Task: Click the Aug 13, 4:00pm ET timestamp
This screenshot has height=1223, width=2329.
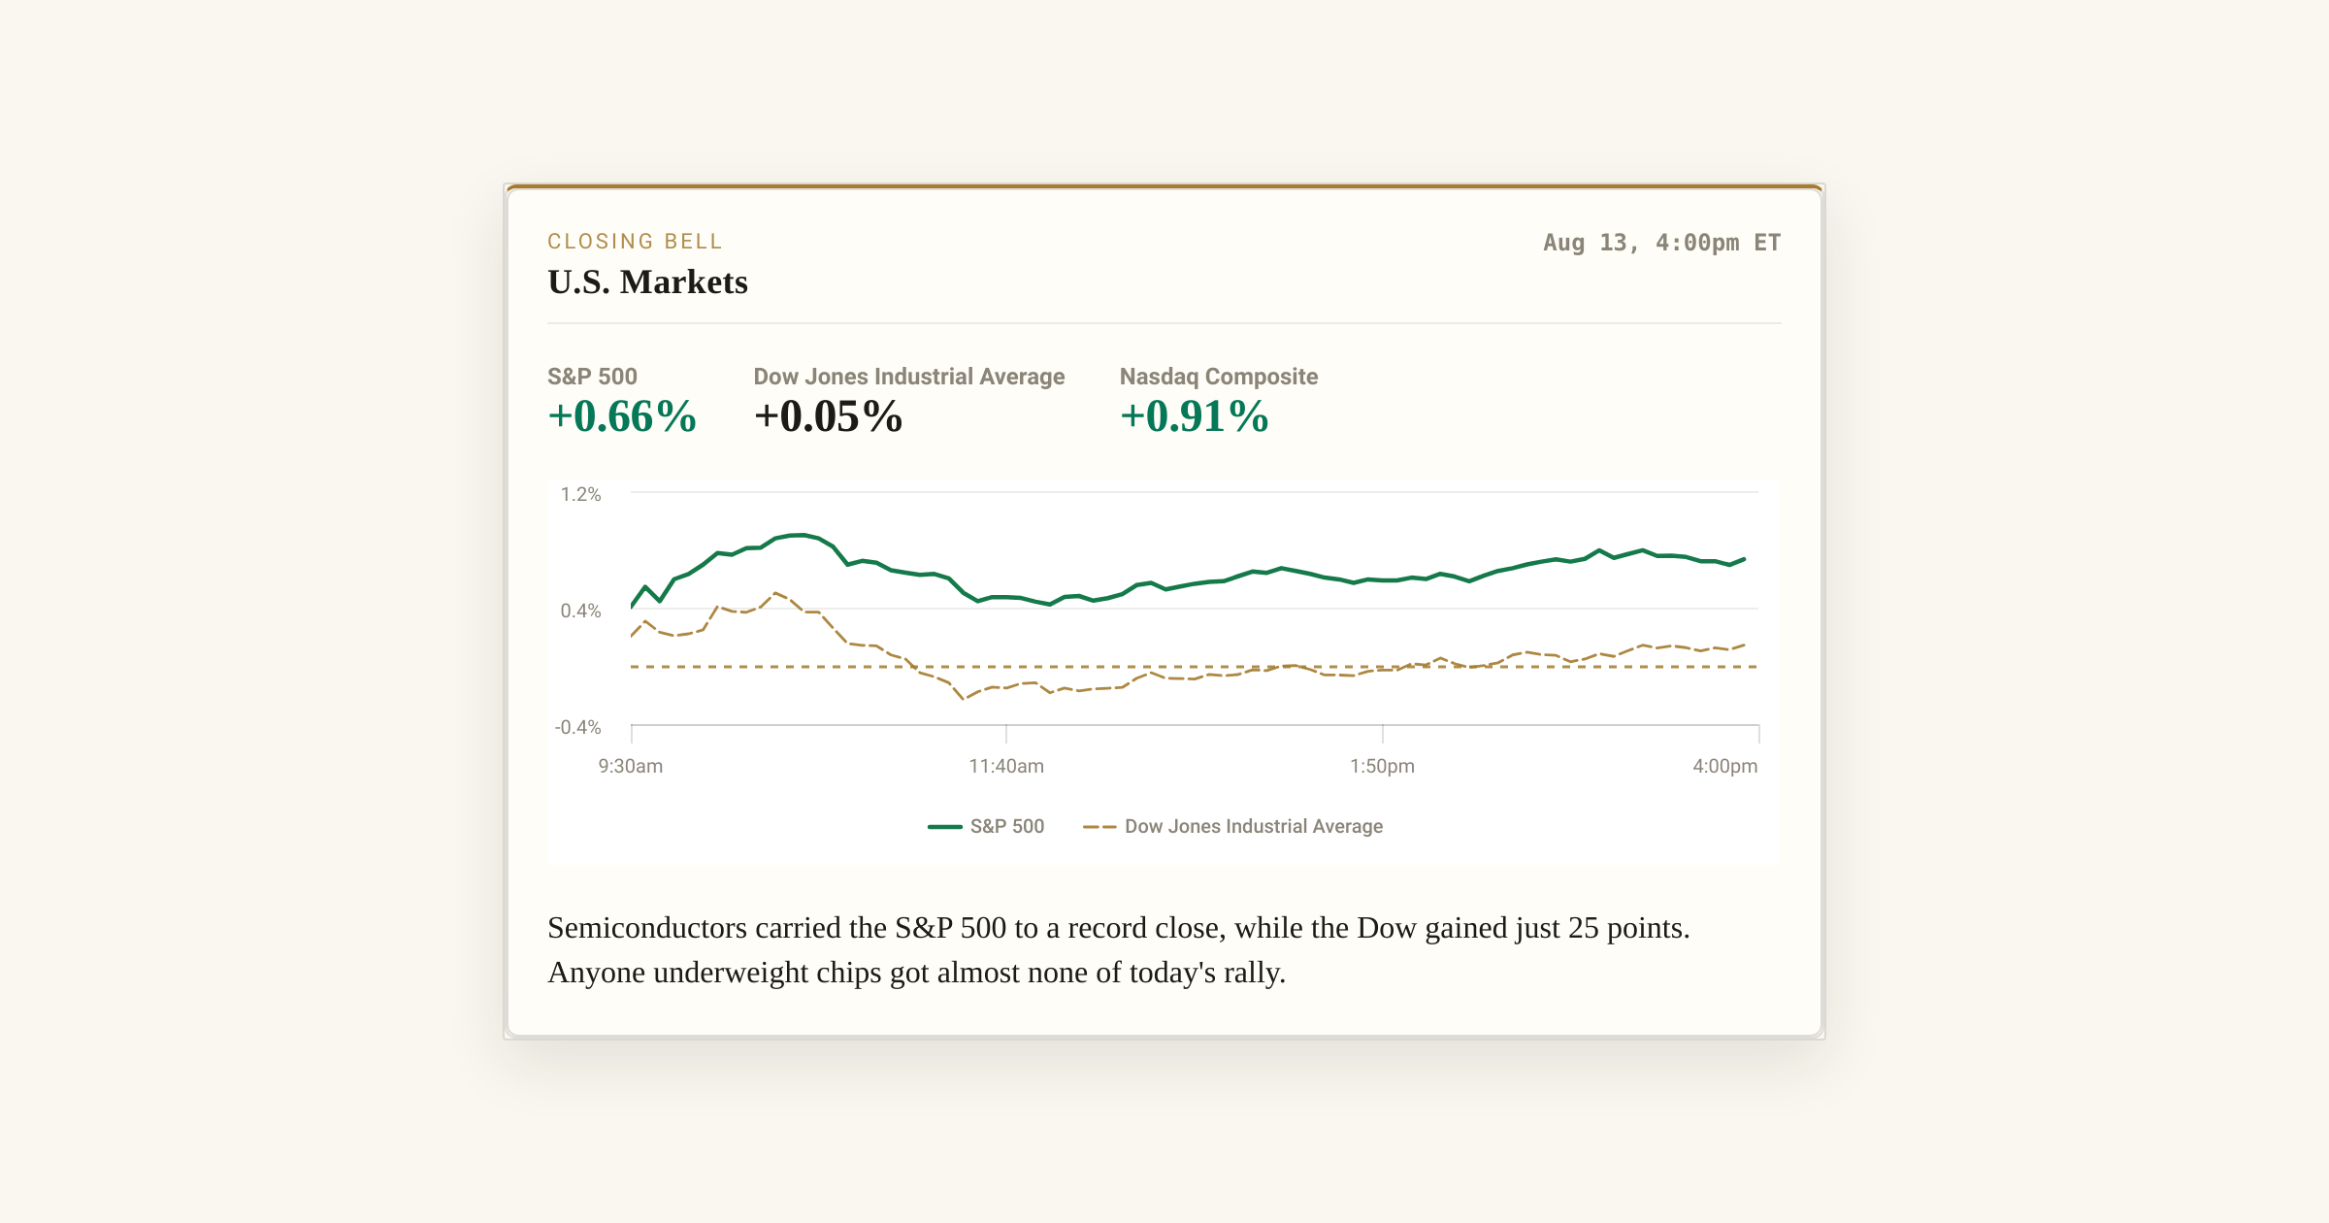Action: pos(1661,243)
